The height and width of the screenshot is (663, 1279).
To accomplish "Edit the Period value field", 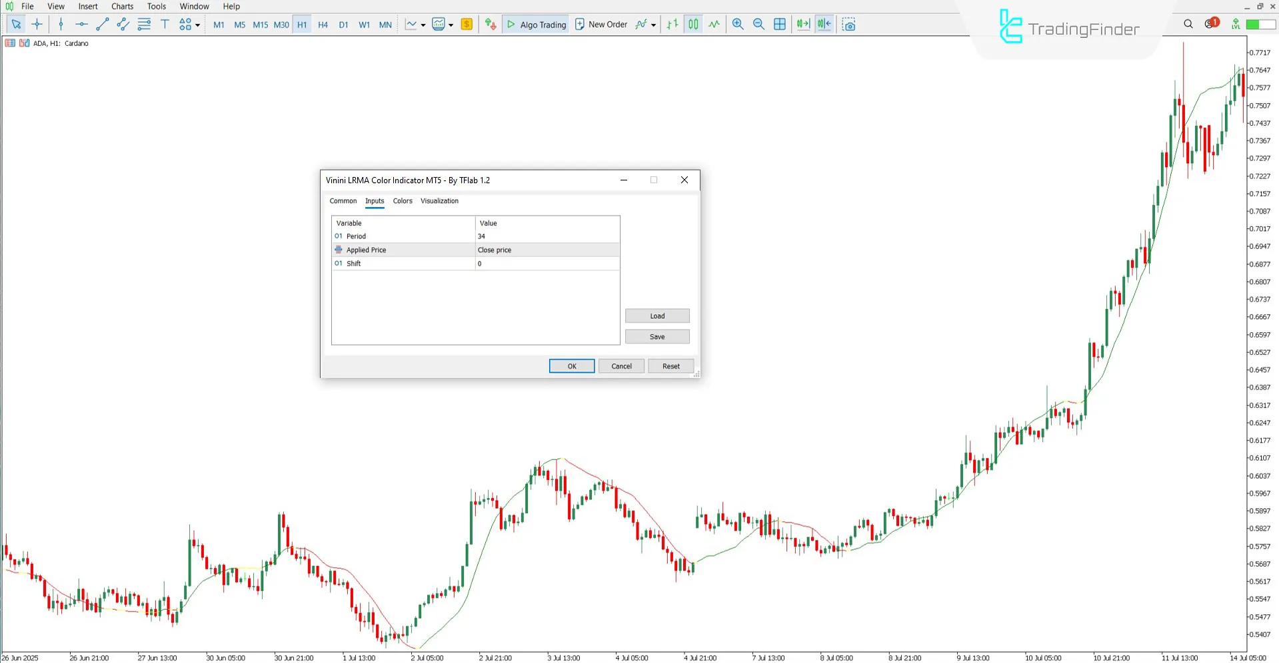I will (547, 236).
